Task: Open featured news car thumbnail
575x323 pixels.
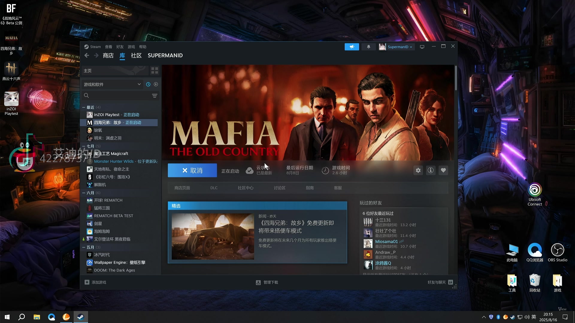Action: (x=213, y=236)
